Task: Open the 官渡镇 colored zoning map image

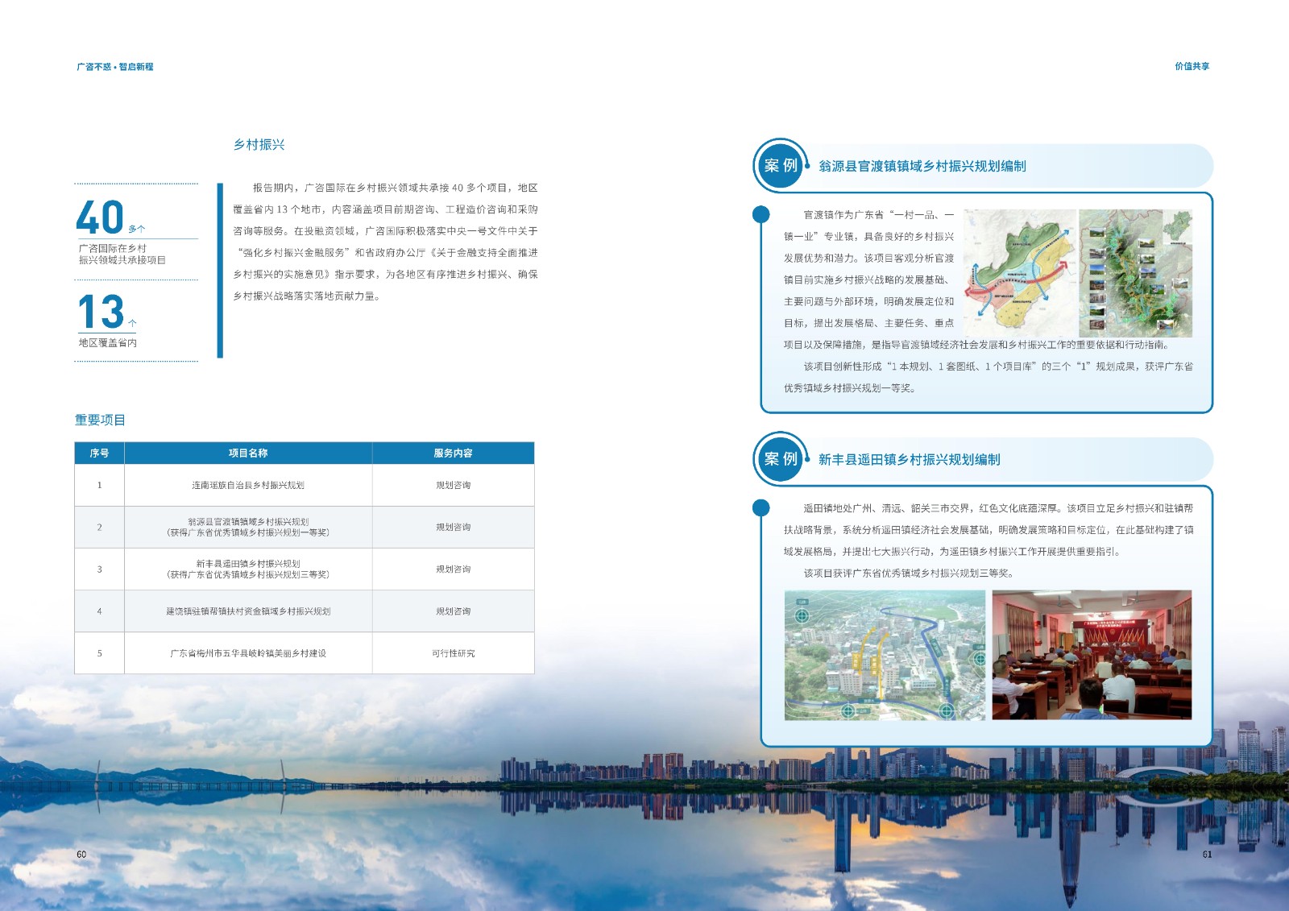Action: tap(1019, 272)
